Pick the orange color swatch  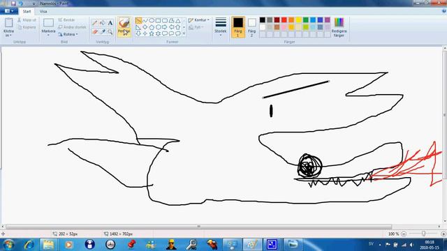pos(291,20)
